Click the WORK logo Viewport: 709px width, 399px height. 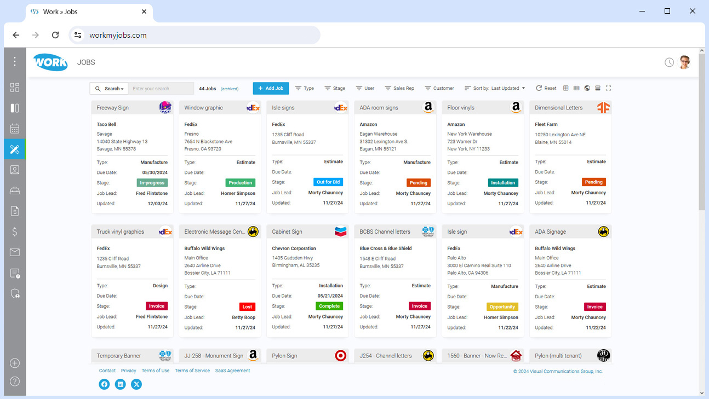click(x=50, y=62)
